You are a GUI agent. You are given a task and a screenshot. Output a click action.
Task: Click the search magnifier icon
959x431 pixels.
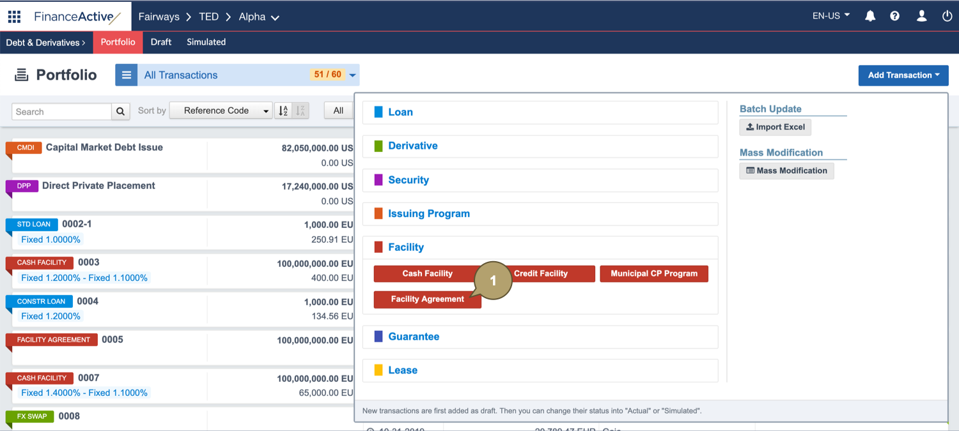[x=120, y=111]
